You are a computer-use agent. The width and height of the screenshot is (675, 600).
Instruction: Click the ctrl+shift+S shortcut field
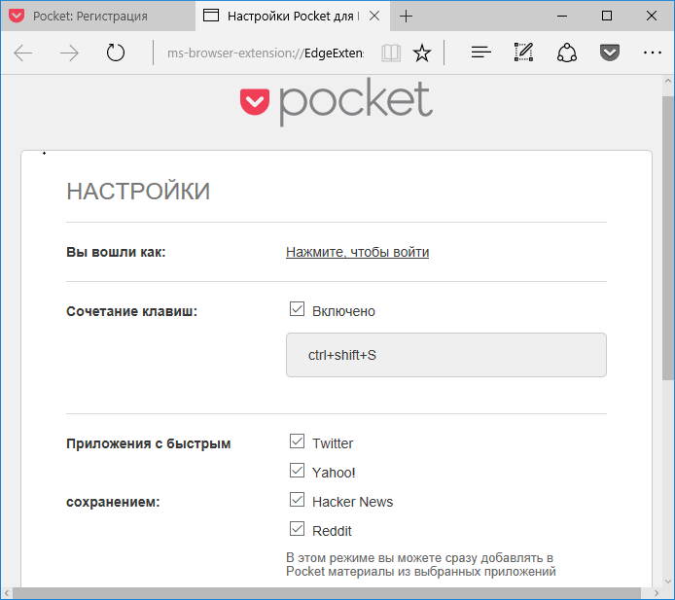[446, 355]
